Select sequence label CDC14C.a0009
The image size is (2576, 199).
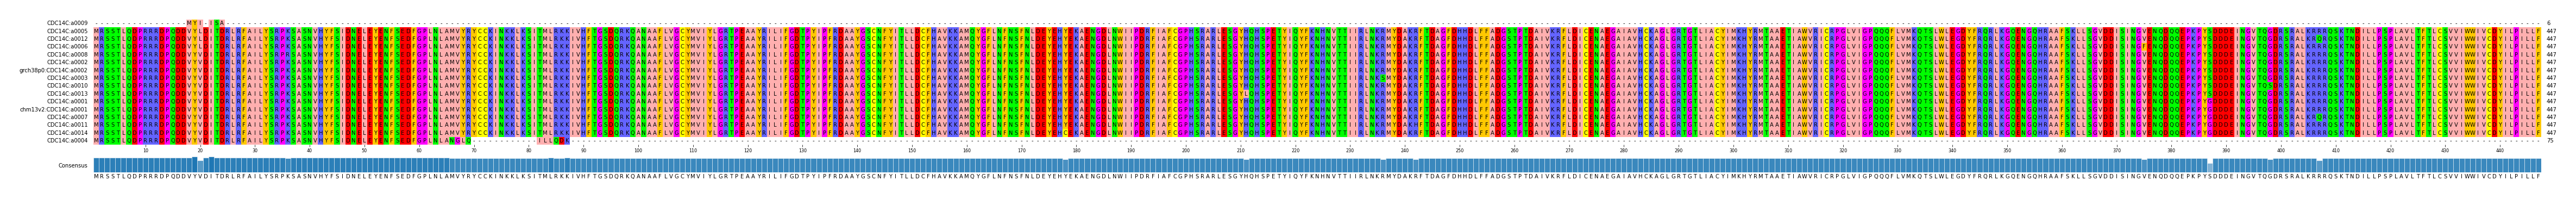click(x=67, y=23)
